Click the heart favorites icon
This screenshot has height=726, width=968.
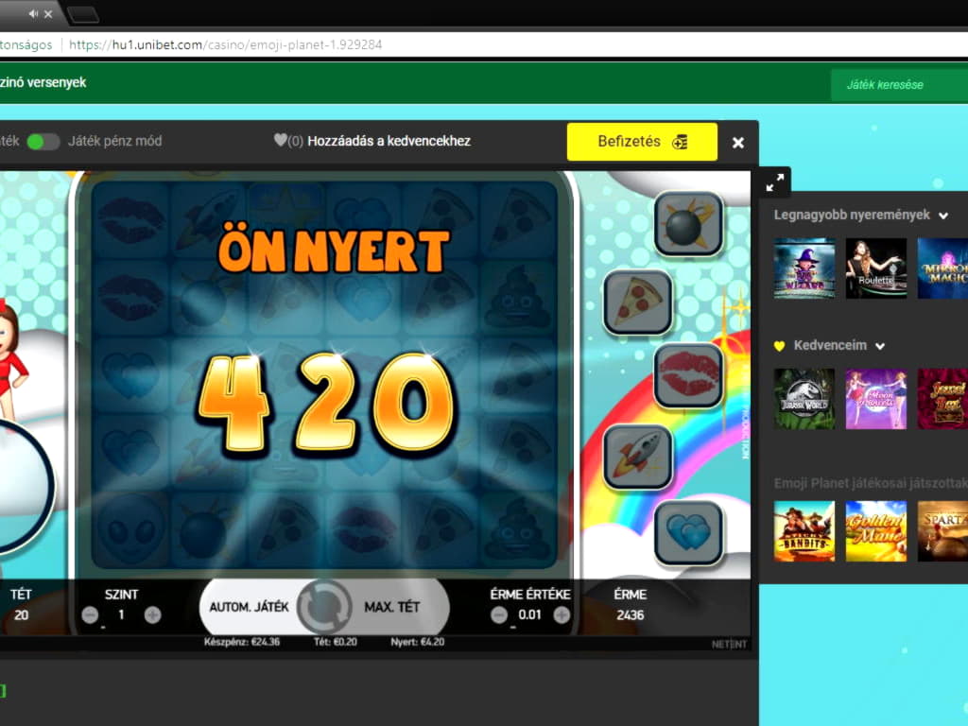click(x=280, y=140)
